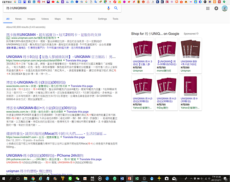
Task: Open dropdown arrow on the first books.com.tw result
Action: coord(69,86)
